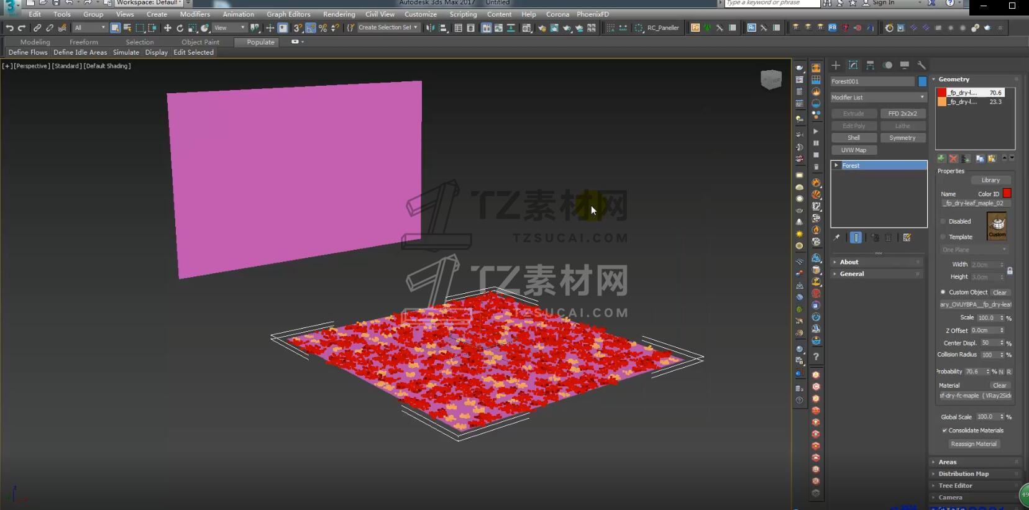Click the Mirror tool icon
Viewport: 1029px width, 510px height.
431,28
